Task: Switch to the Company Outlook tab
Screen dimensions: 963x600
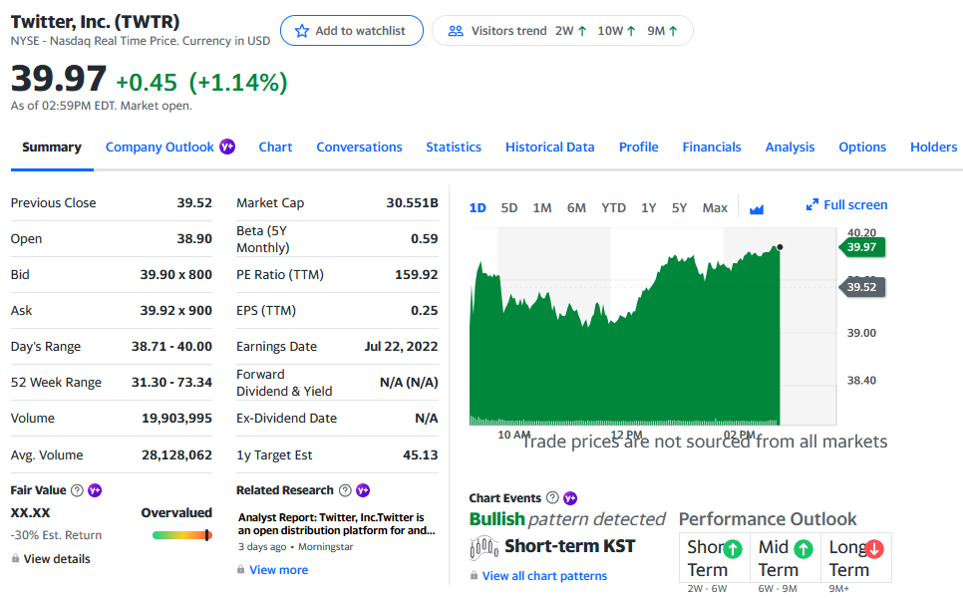Action: click(160, 147)
